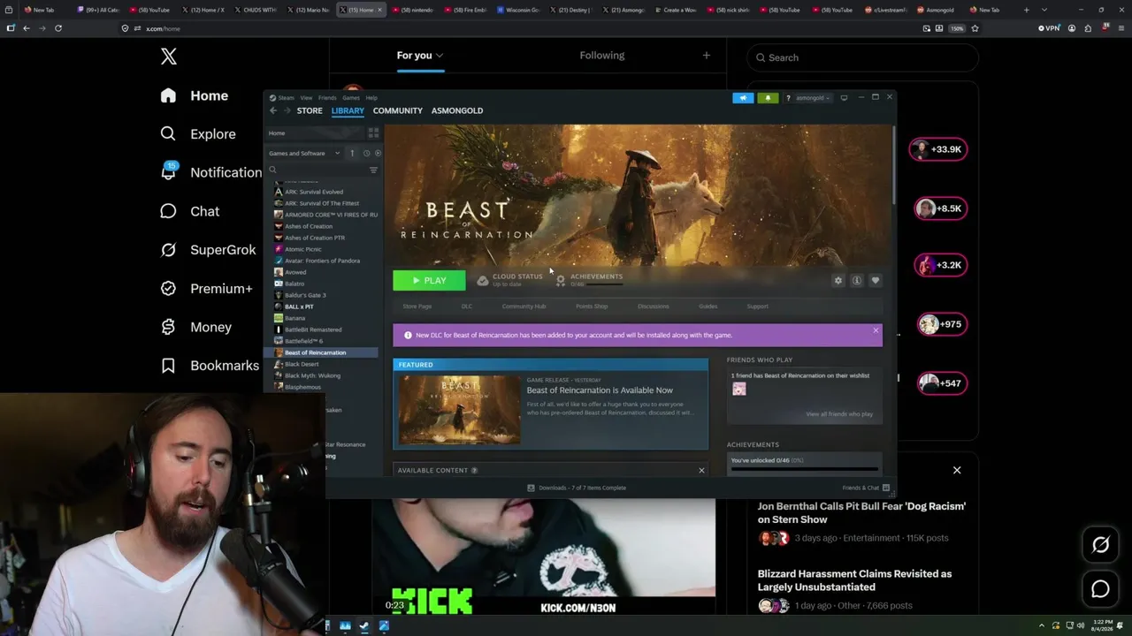
Task: Open advanced filter options icon in library
Action: pos(373,170)
